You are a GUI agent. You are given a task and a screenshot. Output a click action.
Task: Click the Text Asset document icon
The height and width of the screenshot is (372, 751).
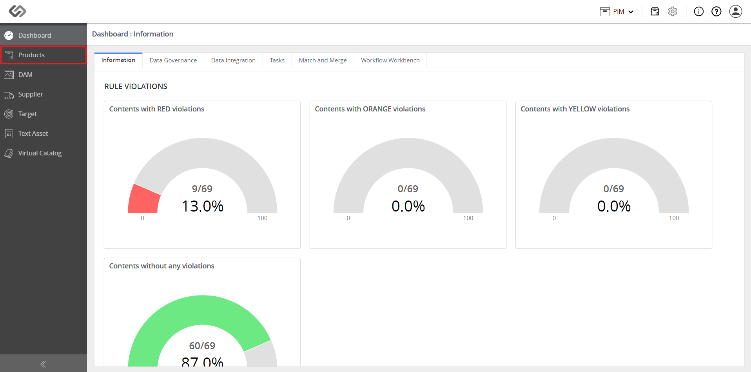coord(9,133)
